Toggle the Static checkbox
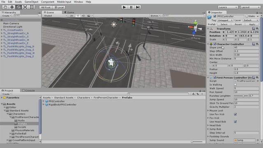This screenshot has height=148, width=263. coord(247,16)
